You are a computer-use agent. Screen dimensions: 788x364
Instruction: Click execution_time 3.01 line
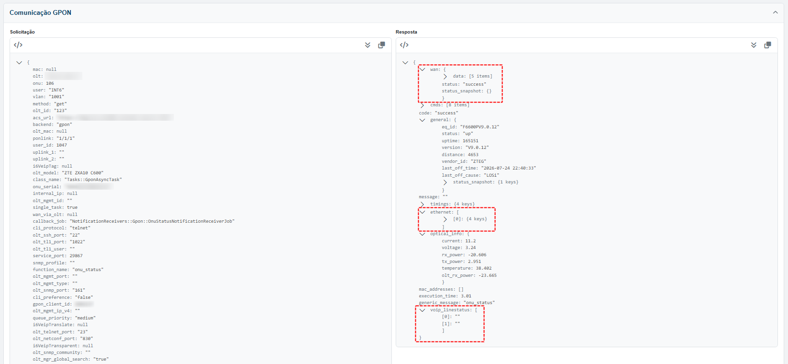point(445,296)
